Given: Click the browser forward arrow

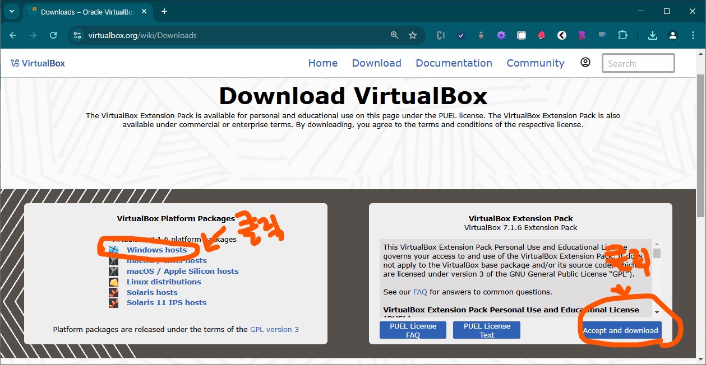Looking at the screenshot, I should (x=33, y=35).
